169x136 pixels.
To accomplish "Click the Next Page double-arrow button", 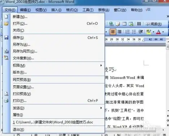I will pos(168,125).
